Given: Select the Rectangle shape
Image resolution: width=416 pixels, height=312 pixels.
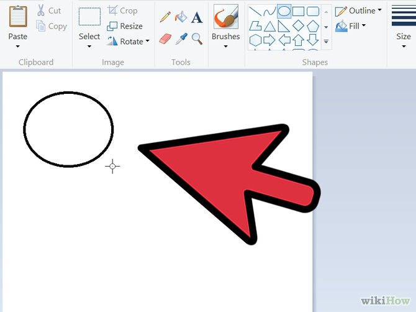Looking at the screenshot, I should pos(298,11).
